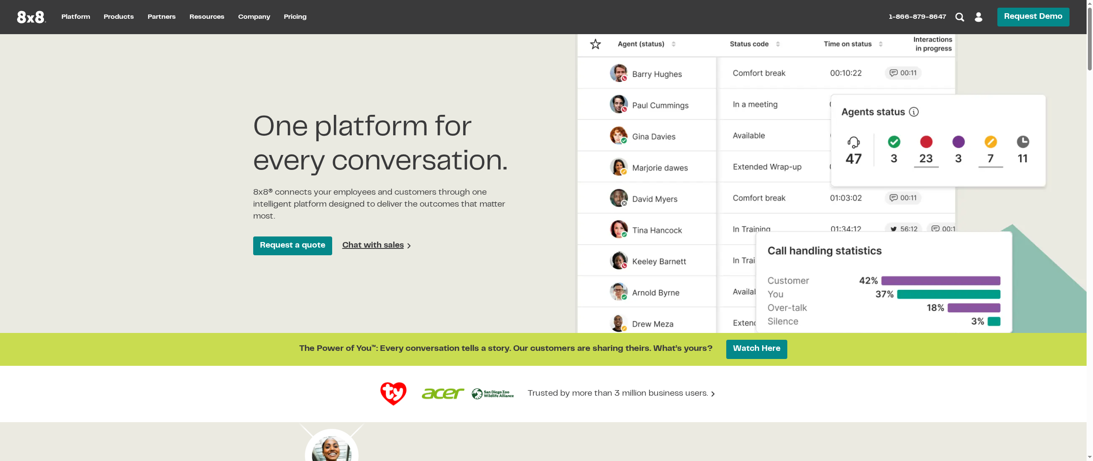
Task: Open the Products menu
Action: click(x=118, y=17)
